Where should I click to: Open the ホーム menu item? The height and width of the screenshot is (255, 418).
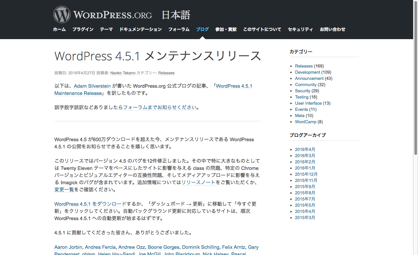(59, 29)
